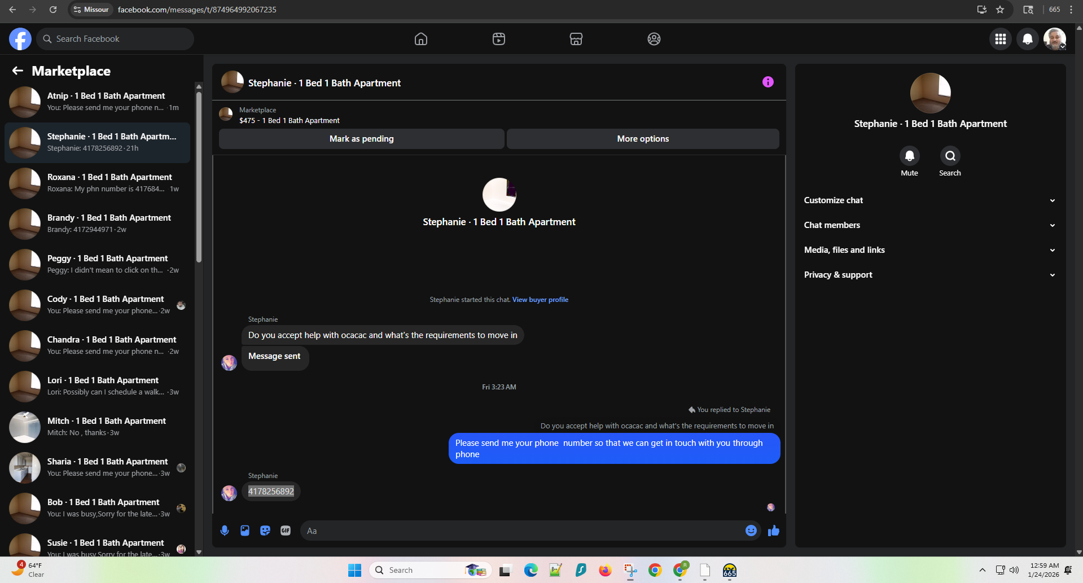Open weather widget 64°F Clear

point(27,570)
